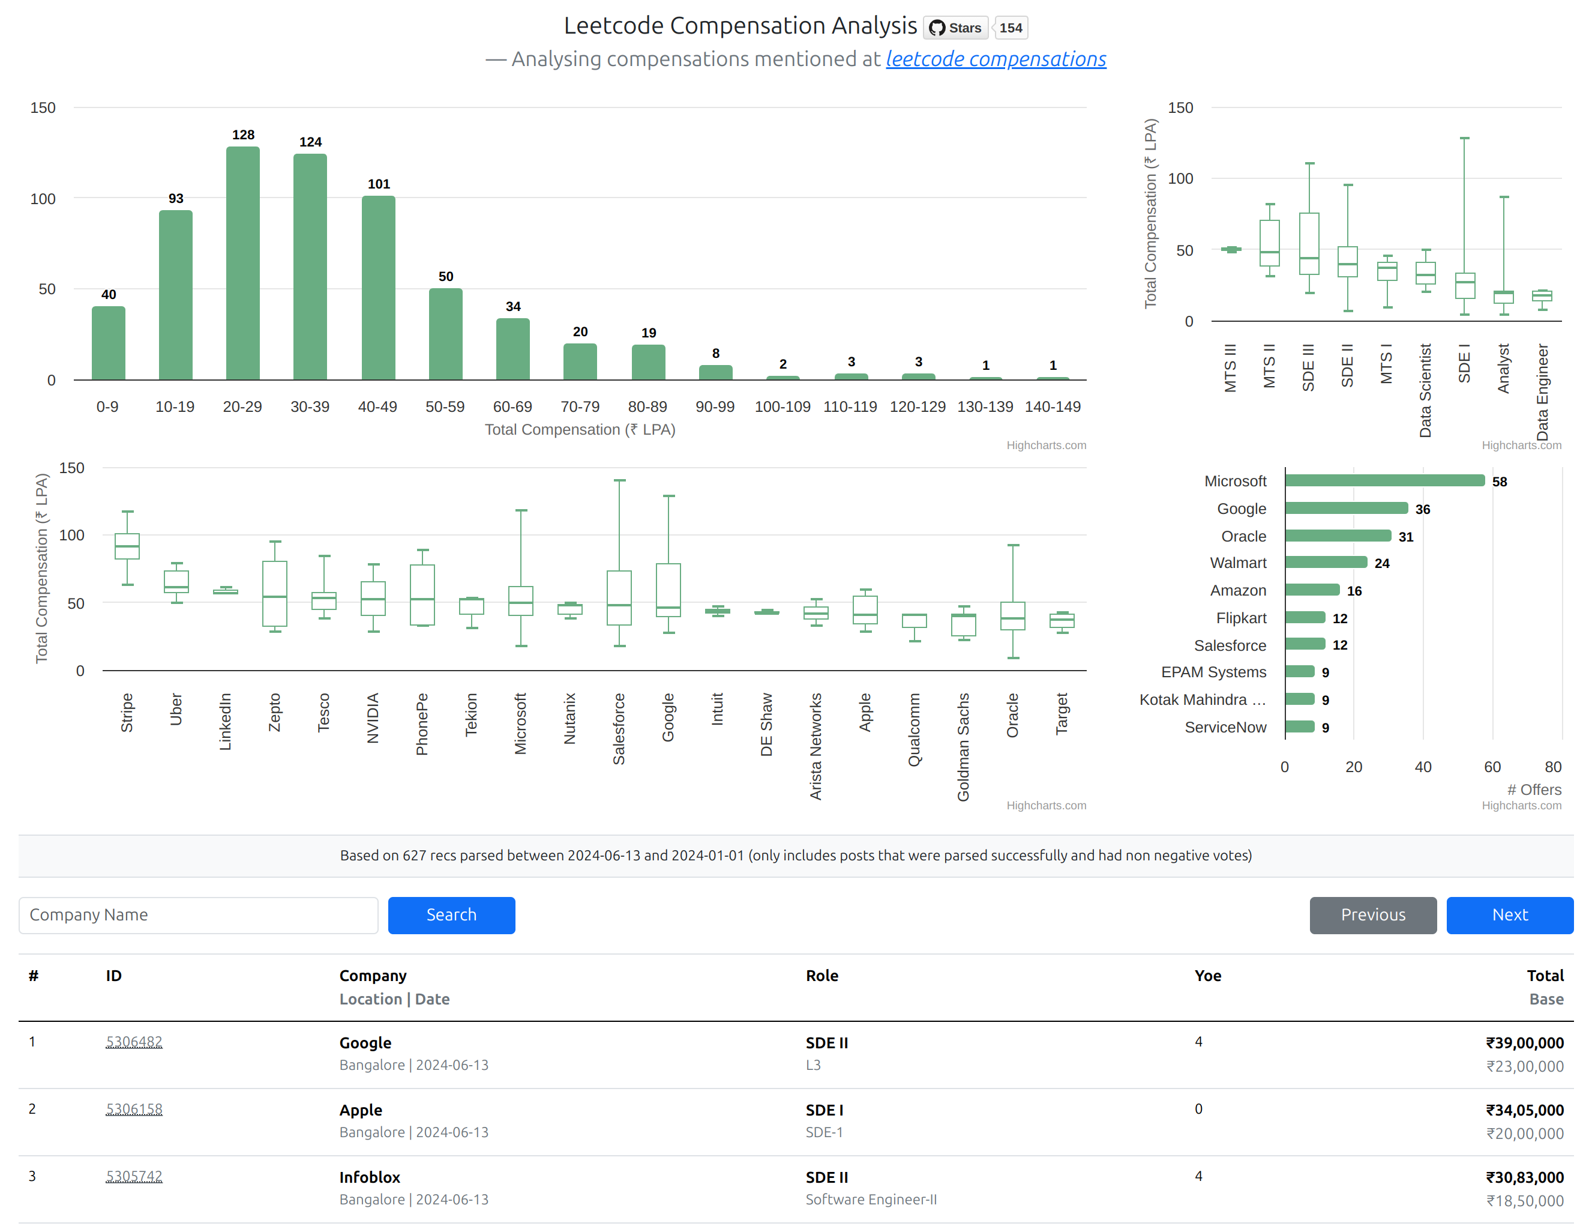
Task: Open post ID 5306482
Action: [134, 1042]
